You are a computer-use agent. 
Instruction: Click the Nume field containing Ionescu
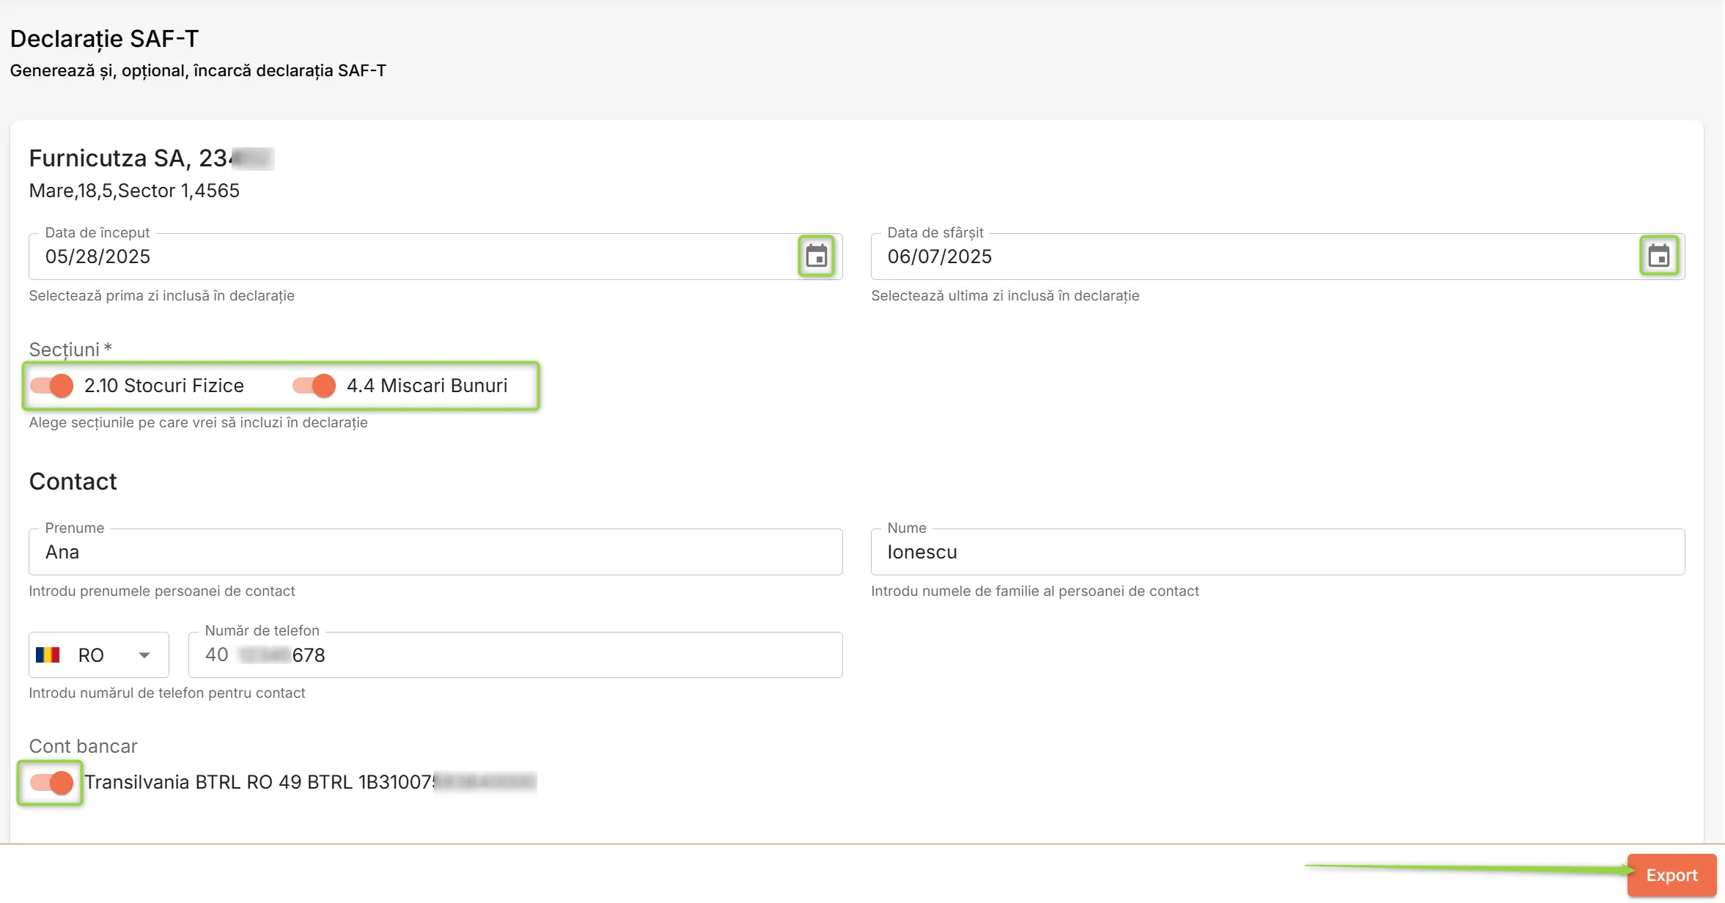[x=1278, y=552]
